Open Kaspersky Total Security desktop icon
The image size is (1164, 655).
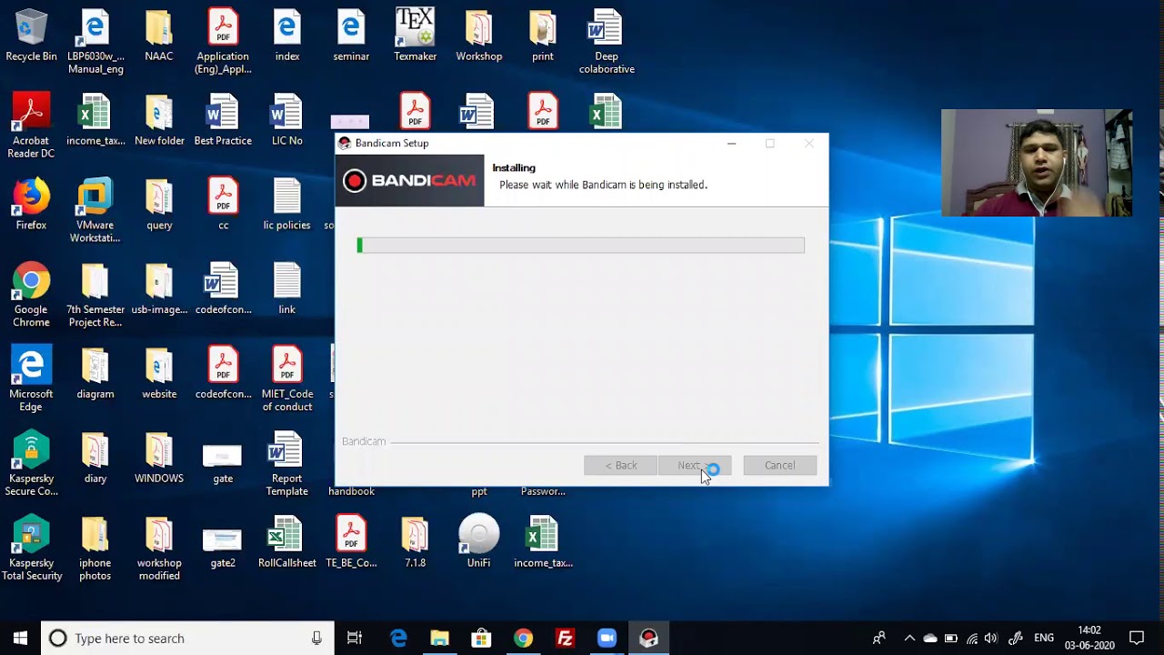coord(31,549)
